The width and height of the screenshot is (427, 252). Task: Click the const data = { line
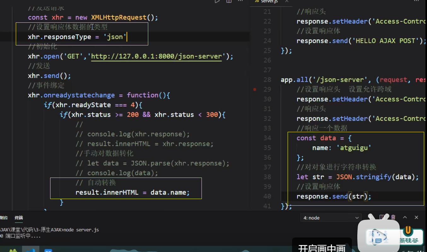(x=324, y=138)
